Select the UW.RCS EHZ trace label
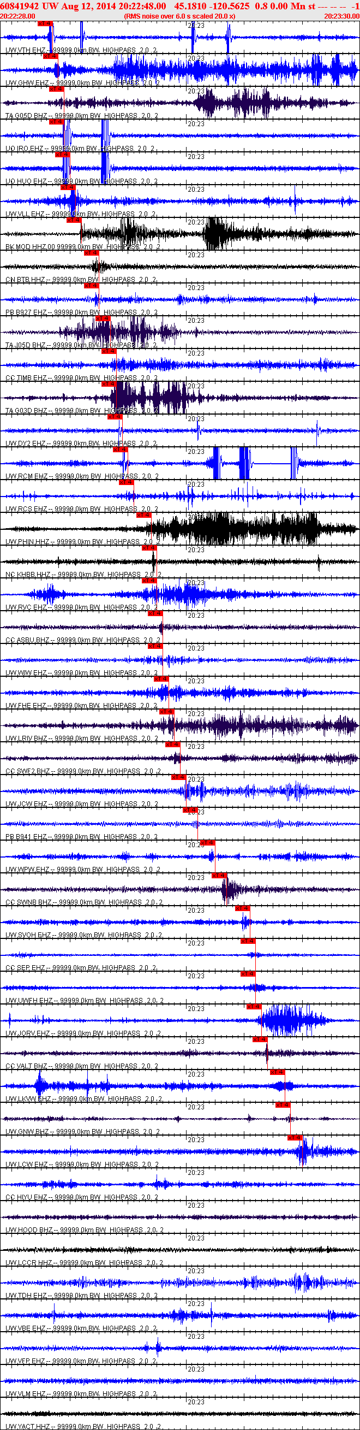The image size is (360, 1430). pos(81,509)
